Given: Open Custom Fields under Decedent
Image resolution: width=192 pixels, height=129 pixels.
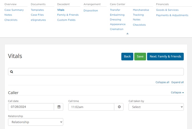Looking at the screenshot, I should [66, 20].
